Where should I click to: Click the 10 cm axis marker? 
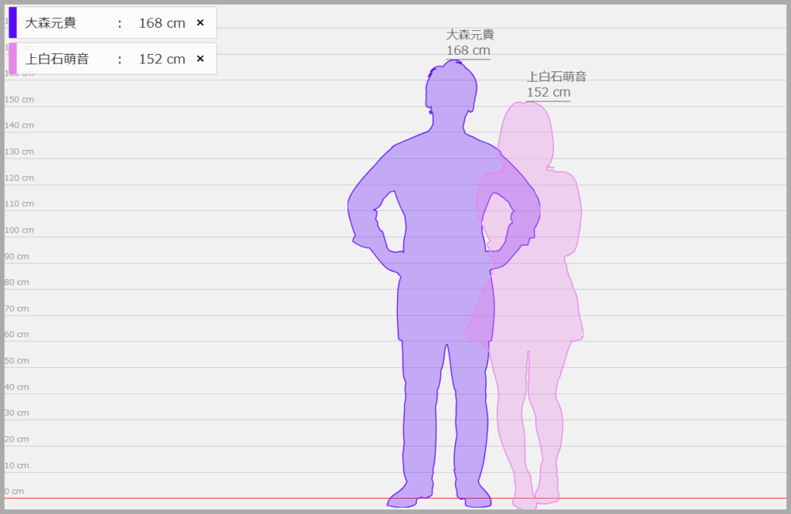[17, 465]
